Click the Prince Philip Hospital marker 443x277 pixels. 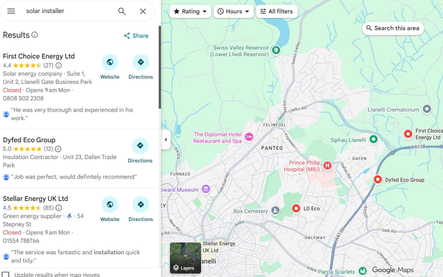click(327, 165)
